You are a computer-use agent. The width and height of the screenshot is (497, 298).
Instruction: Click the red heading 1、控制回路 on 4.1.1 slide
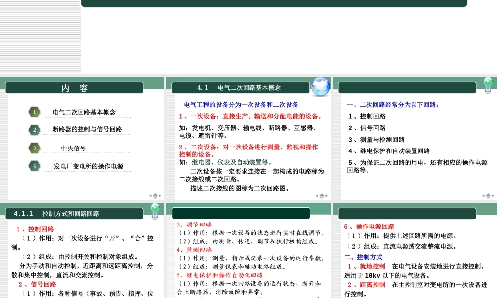(35, 229)
